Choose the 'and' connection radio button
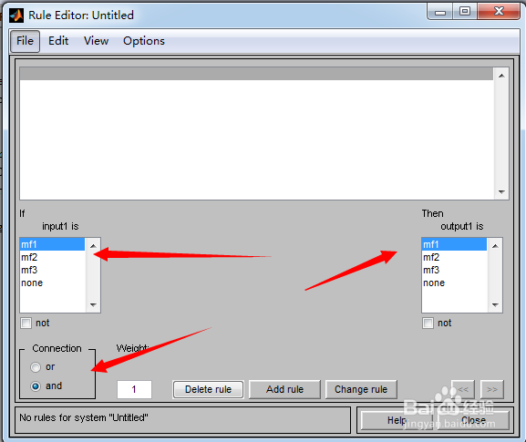Viewport: 526px width, 442px height. tap(36, 386)
